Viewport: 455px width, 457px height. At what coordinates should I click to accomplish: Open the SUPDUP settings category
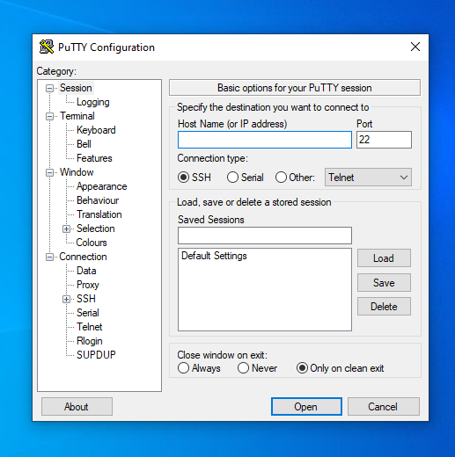click(x=96, y=355)
